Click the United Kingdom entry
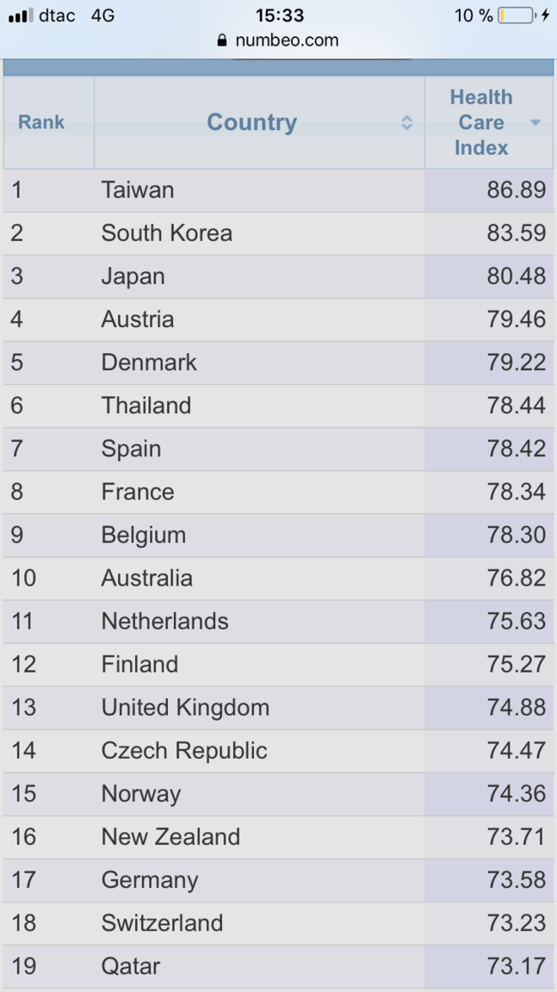This screenshot has width=557, height=992. (x=185, y=708)
